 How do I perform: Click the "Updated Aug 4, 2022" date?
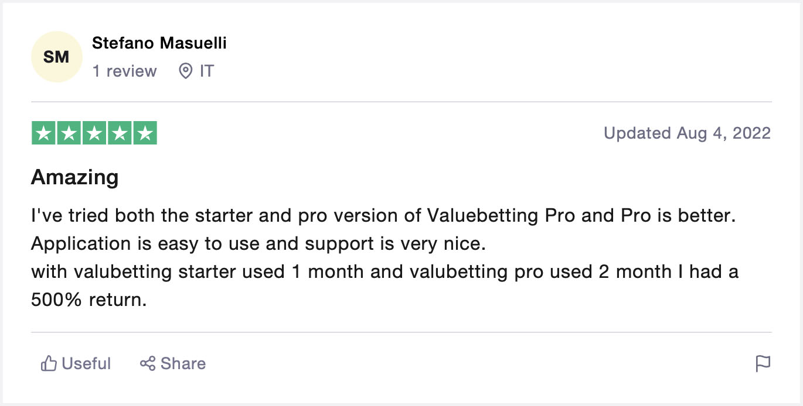coord(687,133)
